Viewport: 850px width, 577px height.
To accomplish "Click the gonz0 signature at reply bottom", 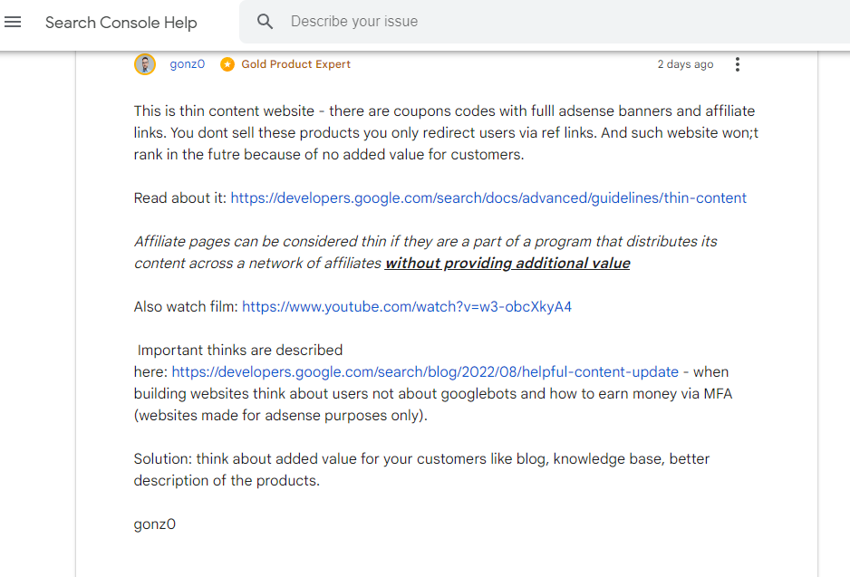I will 154,524.
